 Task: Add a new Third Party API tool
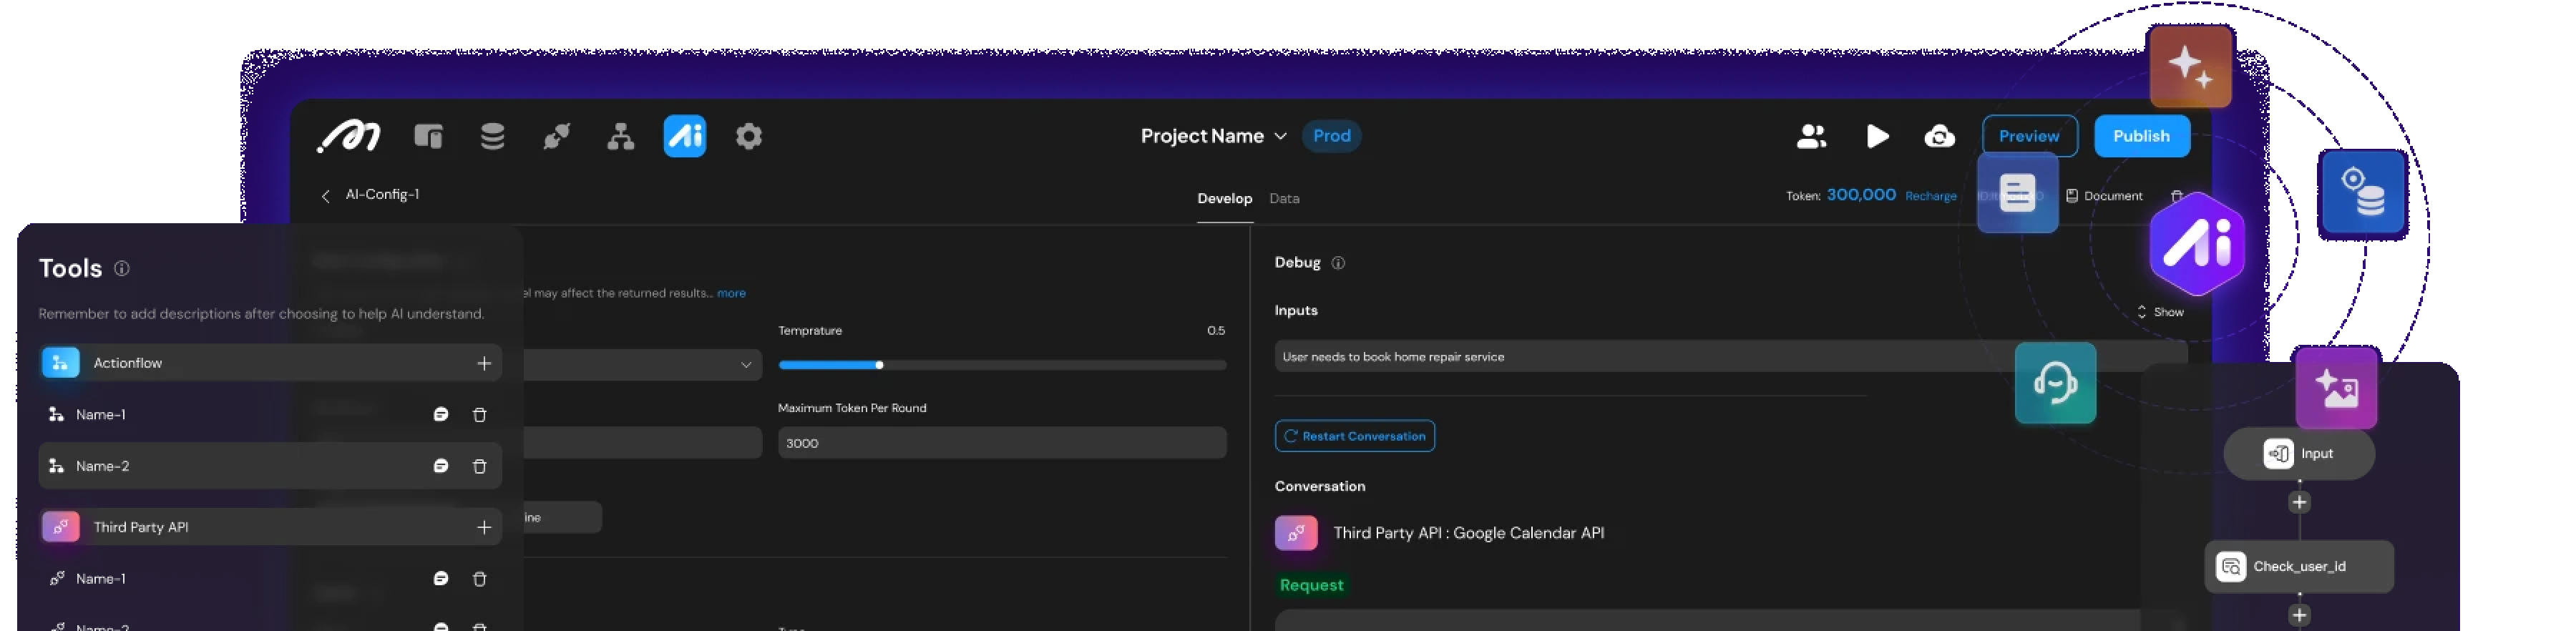click(x=484, y=527)
